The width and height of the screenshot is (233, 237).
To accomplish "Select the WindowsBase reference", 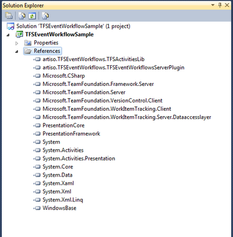I will pyautogui.click(x=59, y=208).
